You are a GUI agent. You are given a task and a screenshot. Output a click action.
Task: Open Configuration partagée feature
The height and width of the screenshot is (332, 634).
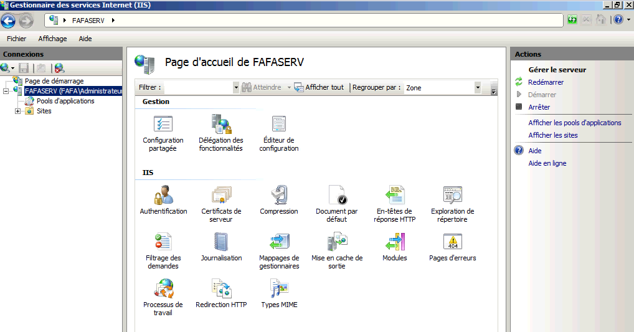pos(163,133)
